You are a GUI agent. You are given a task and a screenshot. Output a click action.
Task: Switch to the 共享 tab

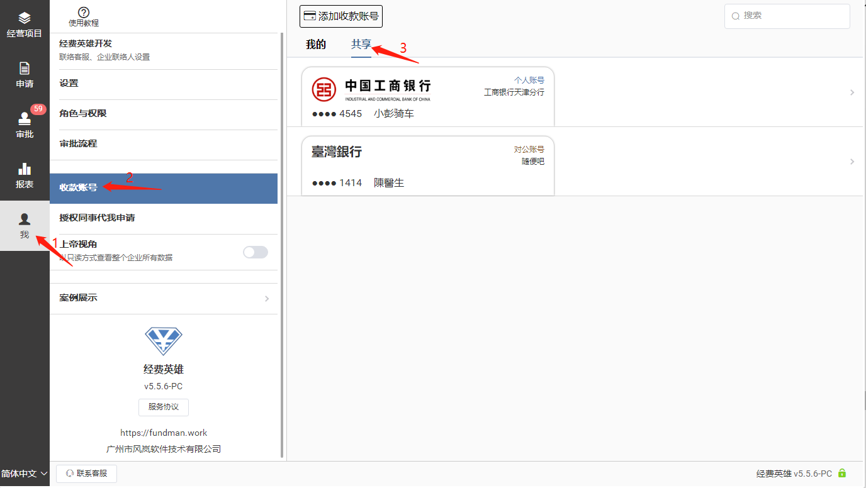361,45
